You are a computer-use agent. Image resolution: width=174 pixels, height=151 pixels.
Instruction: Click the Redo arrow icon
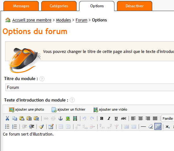[x=92, y=119]
